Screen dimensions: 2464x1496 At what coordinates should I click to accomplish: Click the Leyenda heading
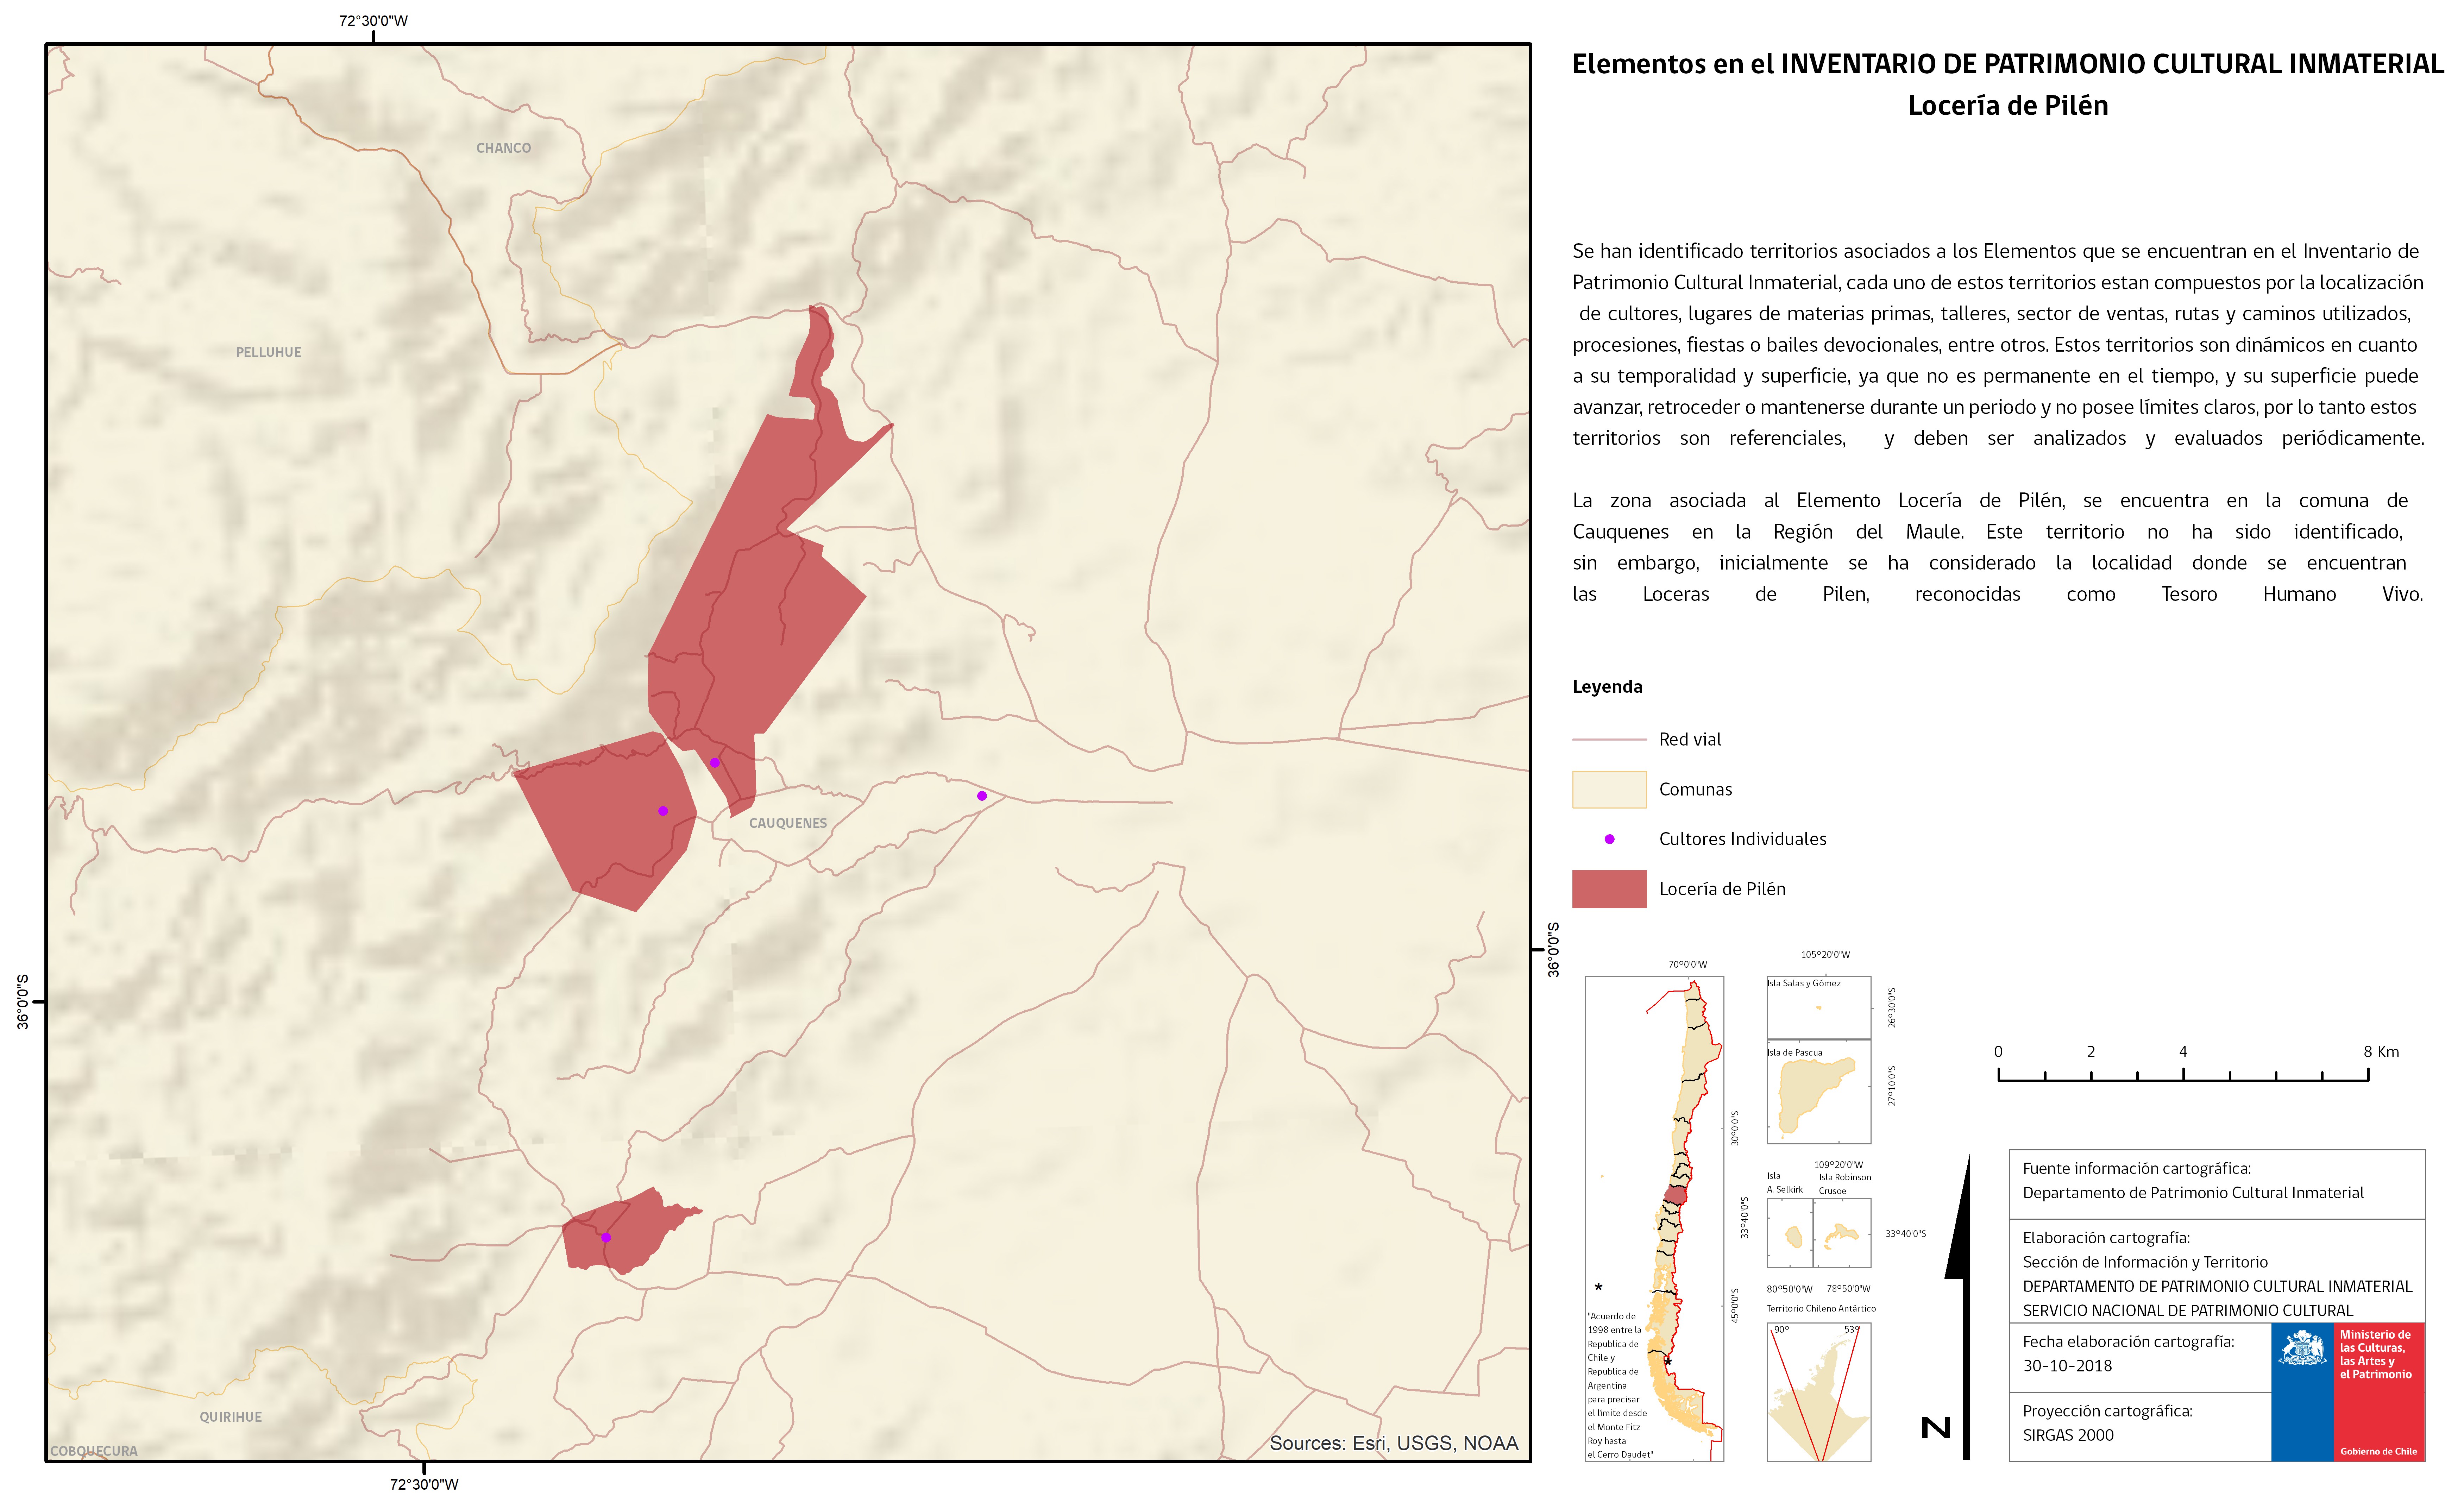click(x=1607, y=687)
